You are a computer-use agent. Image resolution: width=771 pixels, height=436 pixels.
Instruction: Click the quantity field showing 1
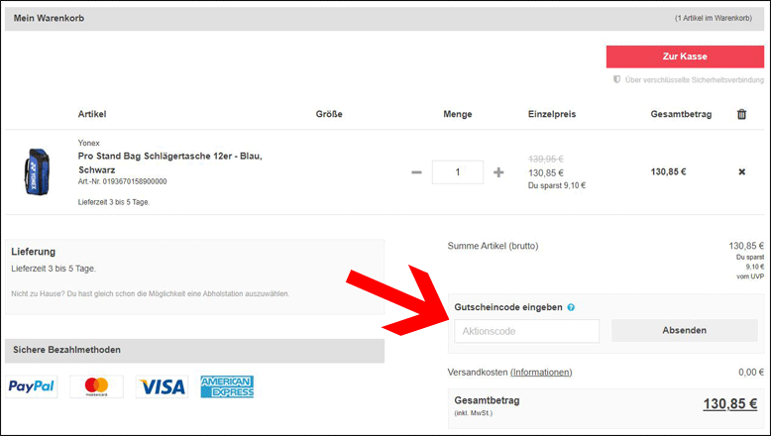457,172
